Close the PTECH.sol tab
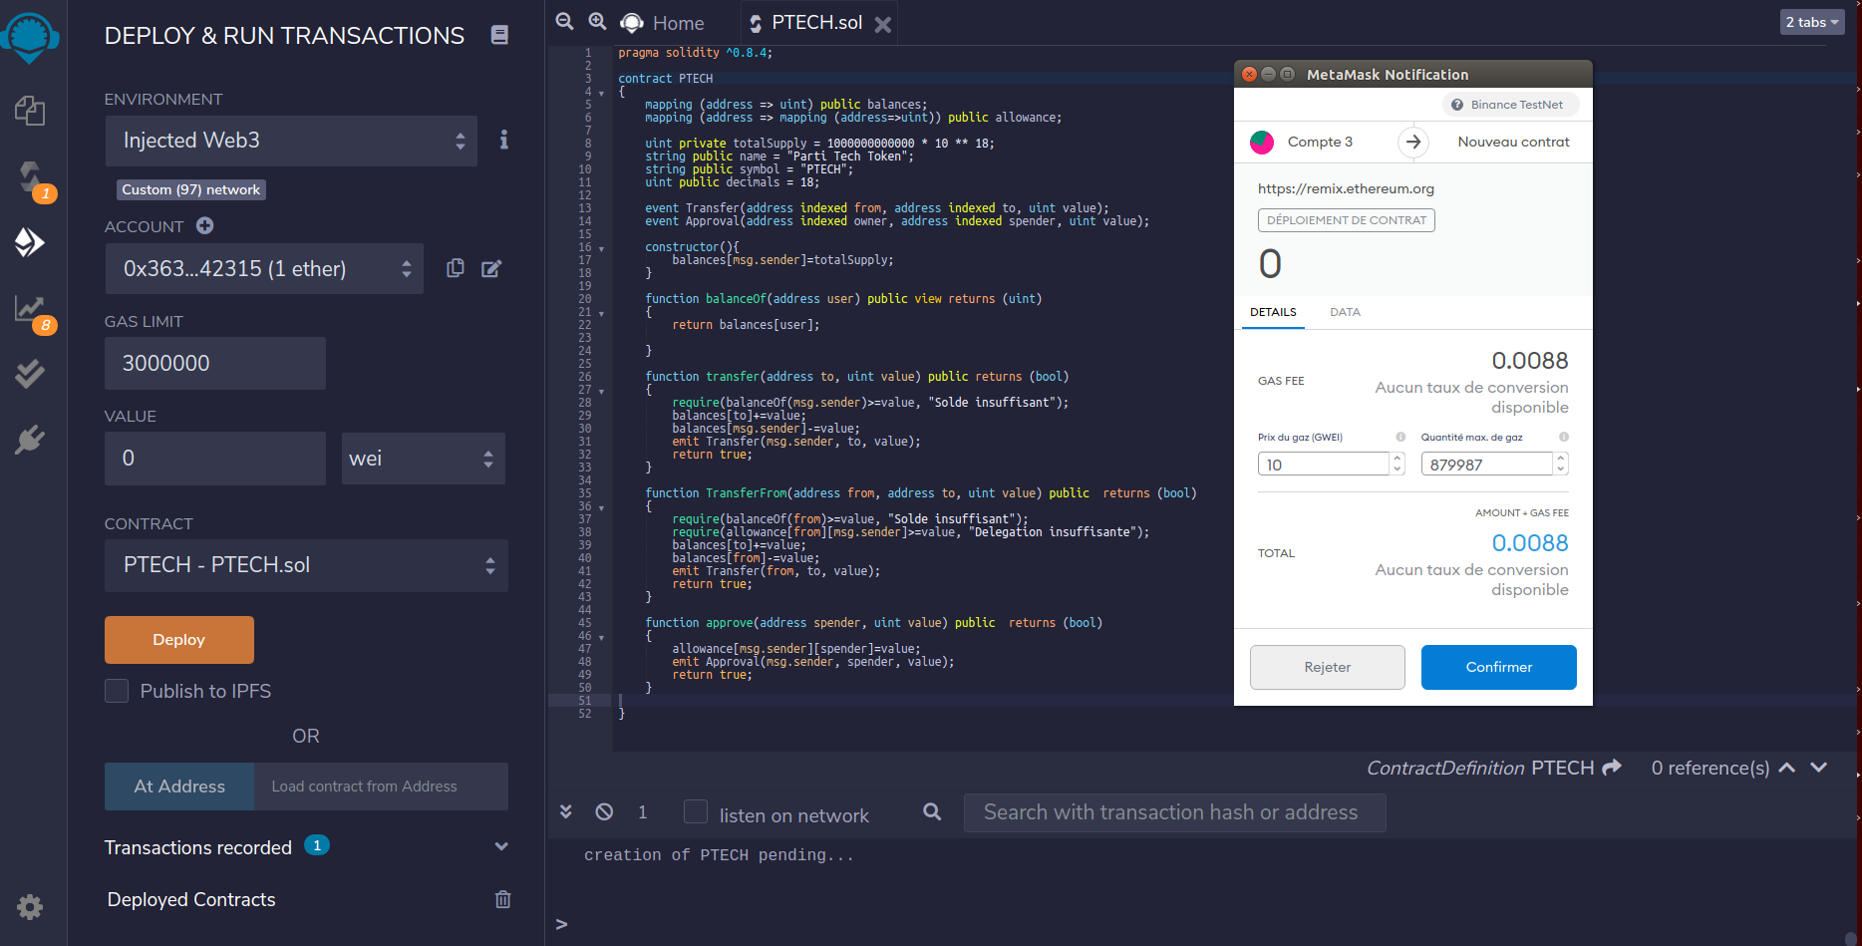 coord(882,24)
